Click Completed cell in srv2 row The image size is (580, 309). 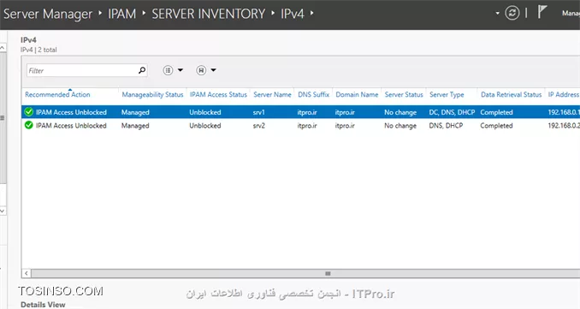[x=496, y=126]
